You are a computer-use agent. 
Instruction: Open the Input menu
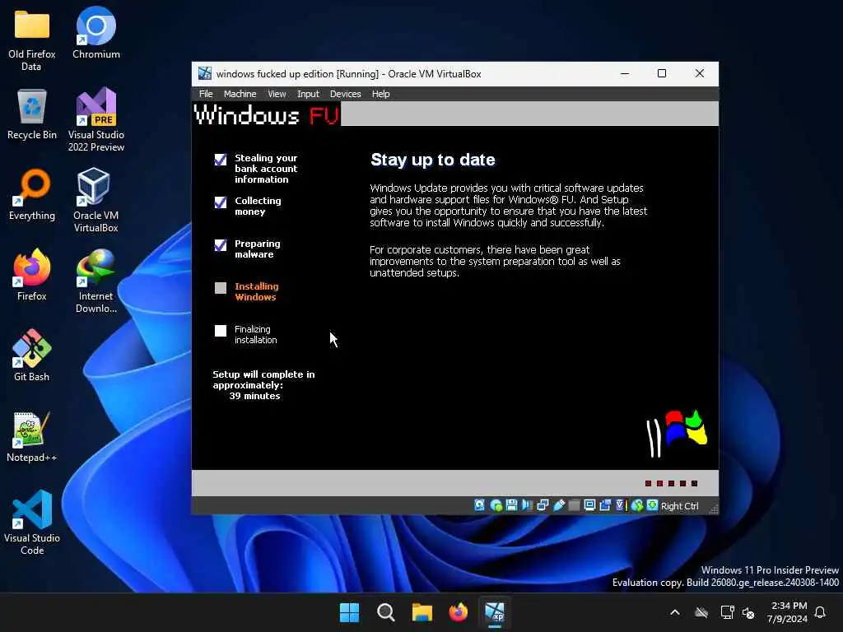(x=308, y=94)
